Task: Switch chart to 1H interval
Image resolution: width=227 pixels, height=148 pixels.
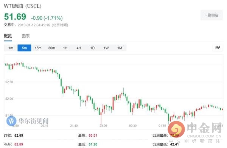Action: coord(65,48)
